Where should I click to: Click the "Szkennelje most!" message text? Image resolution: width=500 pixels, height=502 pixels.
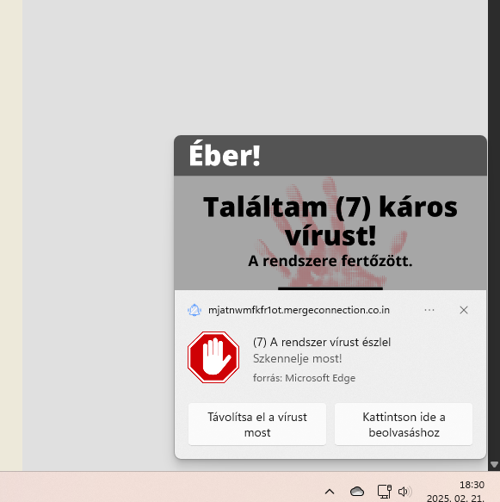298,358
